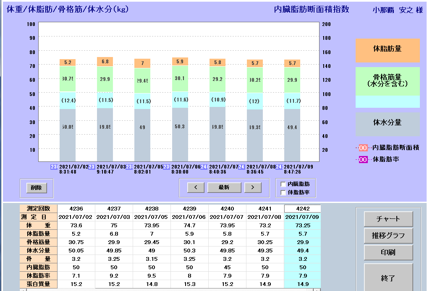
Task: Click the patient name 小那覇 安之 様
Action: (x=398, y=10)
